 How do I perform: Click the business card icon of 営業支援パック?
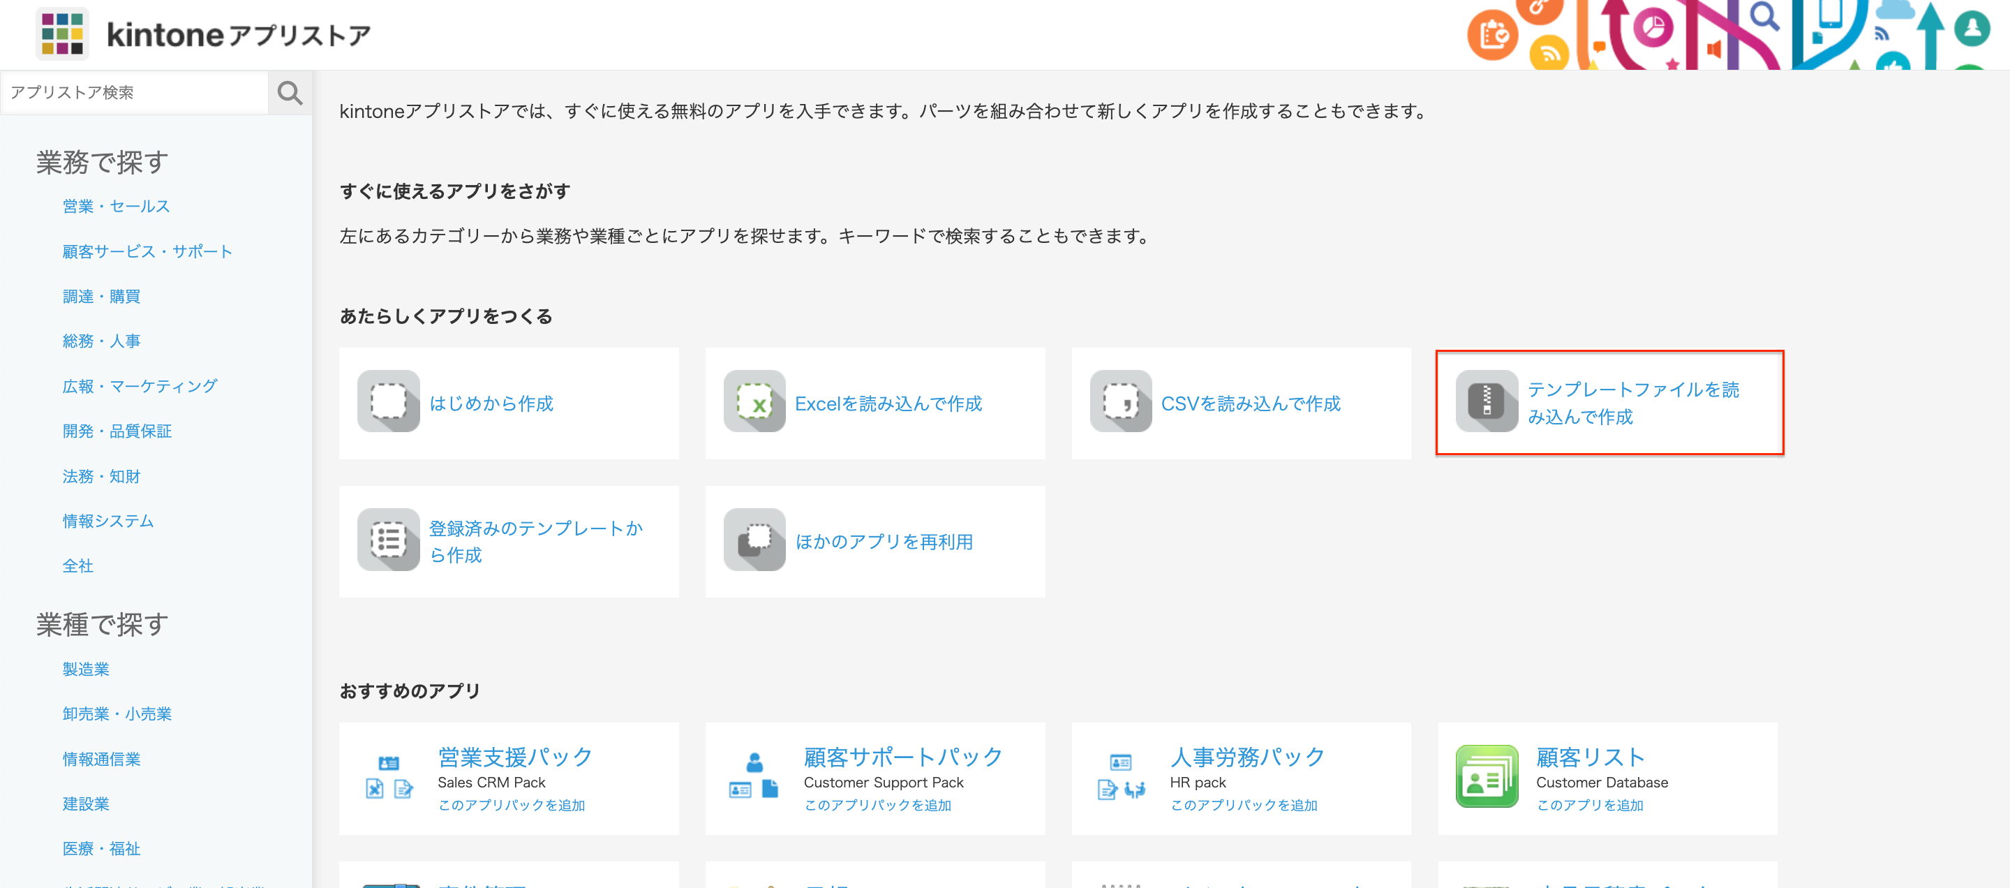point(388,761)
